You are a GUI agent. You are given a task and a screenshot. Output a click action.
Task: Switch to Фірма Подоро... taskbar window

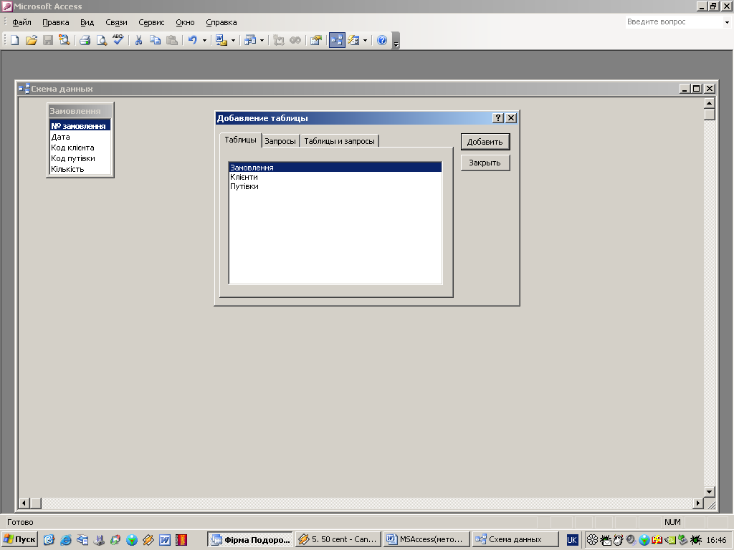tap(250, 539)
